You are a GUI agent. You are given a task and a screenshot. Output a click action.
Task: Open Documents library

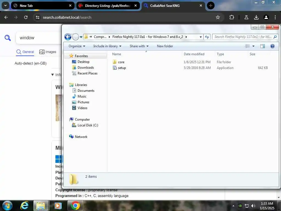pos(86,91)
